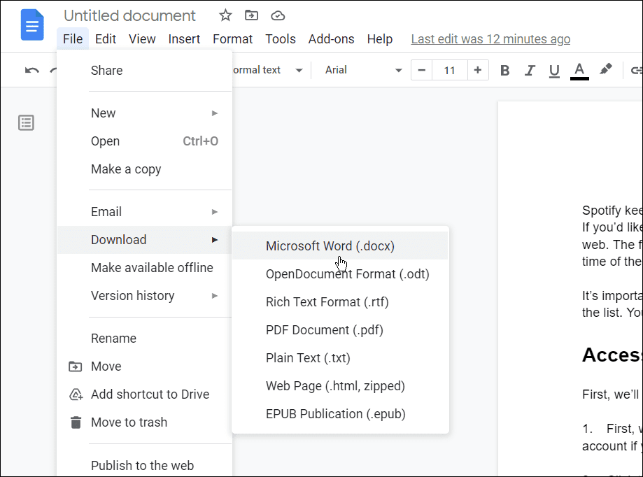
Task: Open the Arial font dropdown
Action: click(x=363, y=70)
